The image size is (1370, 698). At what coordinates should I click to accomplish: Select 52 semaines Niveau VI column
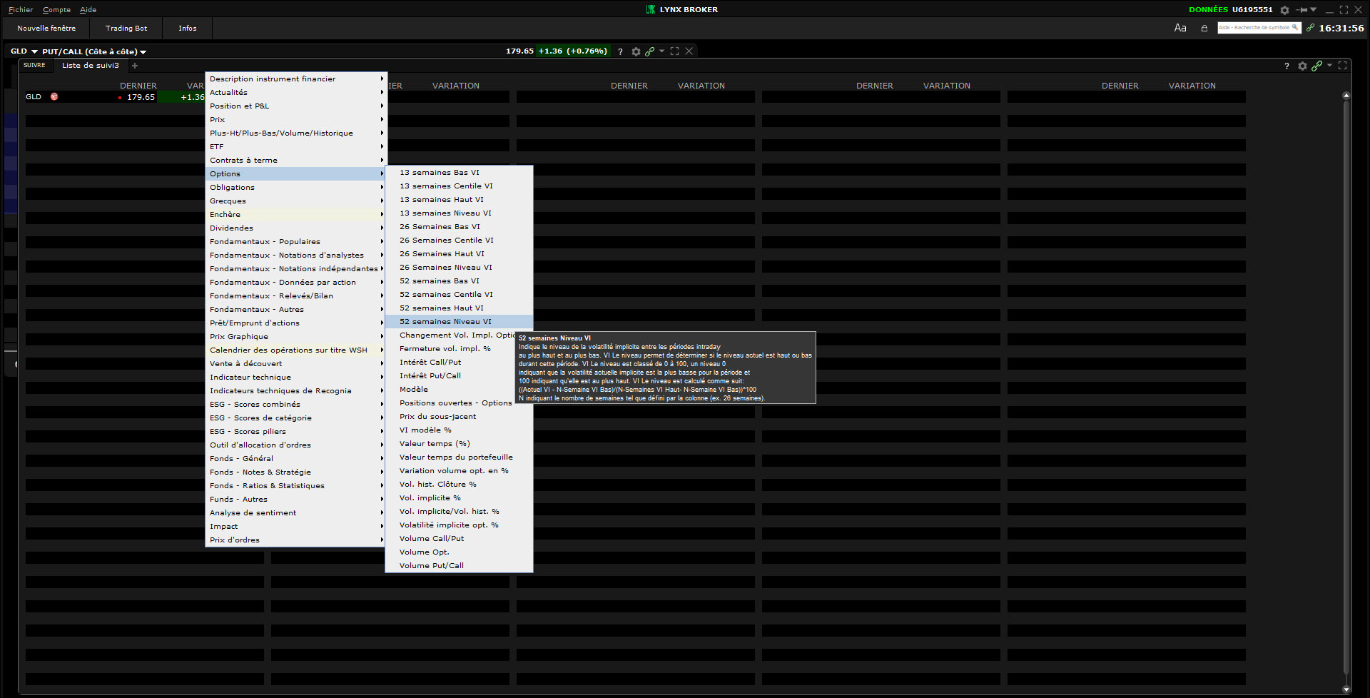[x=459, y=322]
